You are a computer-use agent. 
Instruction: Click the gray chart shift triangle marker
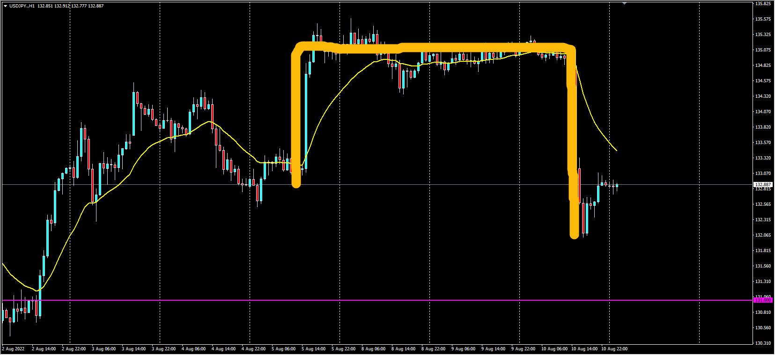tap(624, 3)
